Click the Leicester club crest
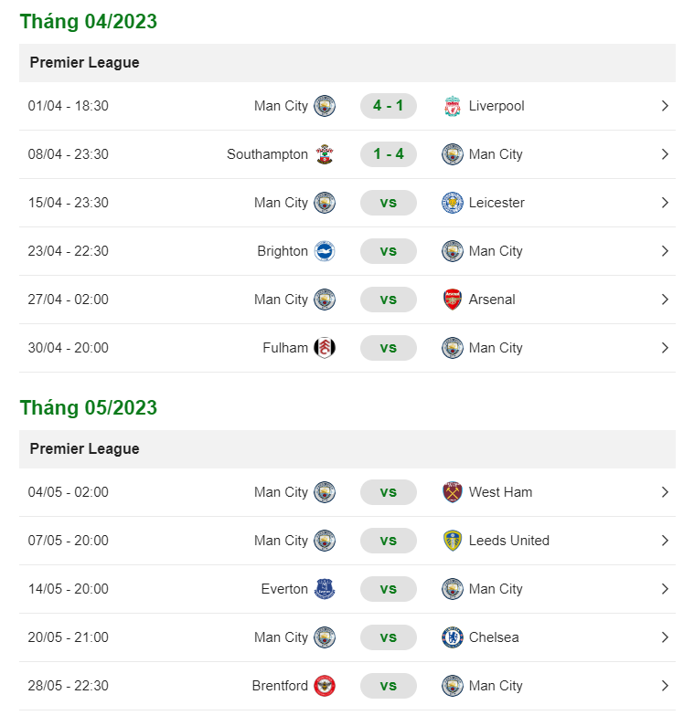 click(452, 203)
